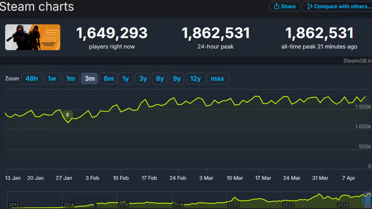Click the SteamDB.info watermark link
Image resolution: width=372 pixels, height=209 pixels.
(357, 61)
